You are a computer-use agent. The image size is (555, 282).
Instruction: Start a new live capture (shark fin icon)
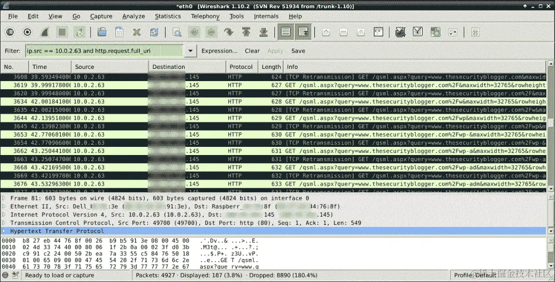[x=44, y=32]
